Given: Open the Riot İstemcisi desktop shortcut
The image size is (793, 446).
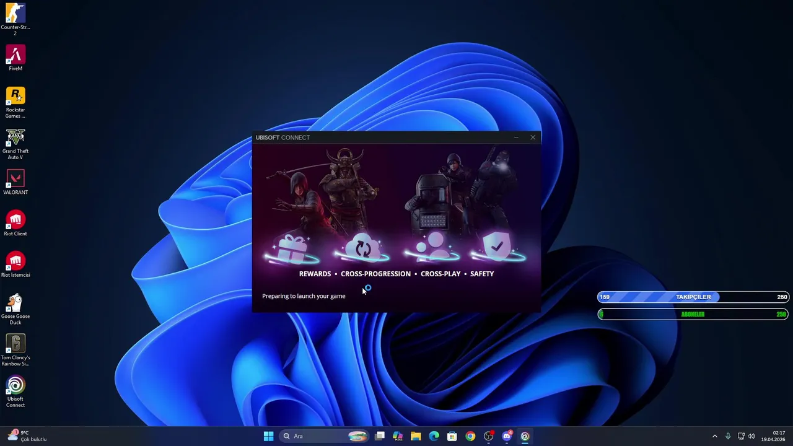Looking at the screenshot, I should point(15,265).
